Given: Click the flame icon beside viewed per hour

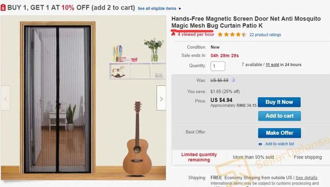Looking at the screenshot, I should (x=173, y=34).
